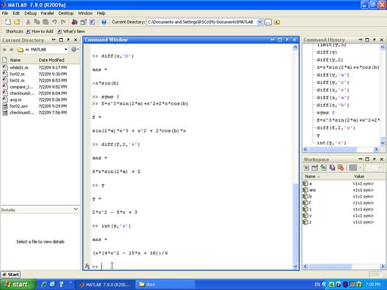
Task: Click the What's New shortcut
Action: point(71,31)
